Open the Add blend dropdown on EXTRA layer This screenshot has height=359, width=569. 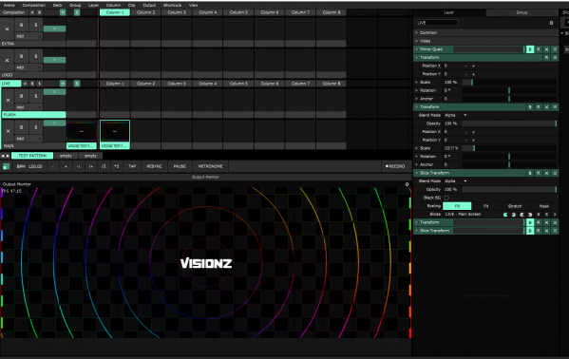coord(28,36)
